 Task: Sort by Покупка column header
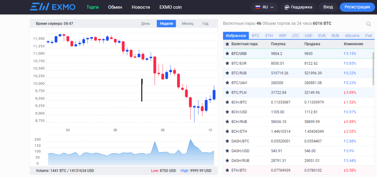tap(278, 44)
